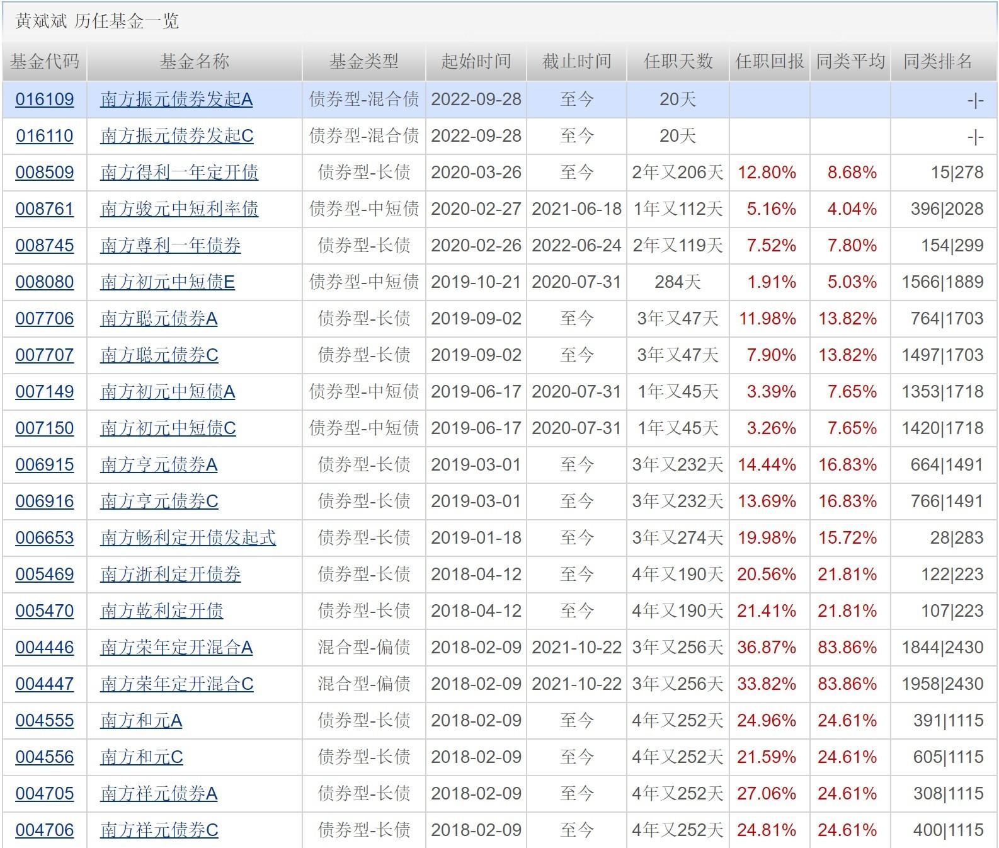Open fund 南方和元A
Viewport: 999px width, 848px height.
tap(141, 721)
